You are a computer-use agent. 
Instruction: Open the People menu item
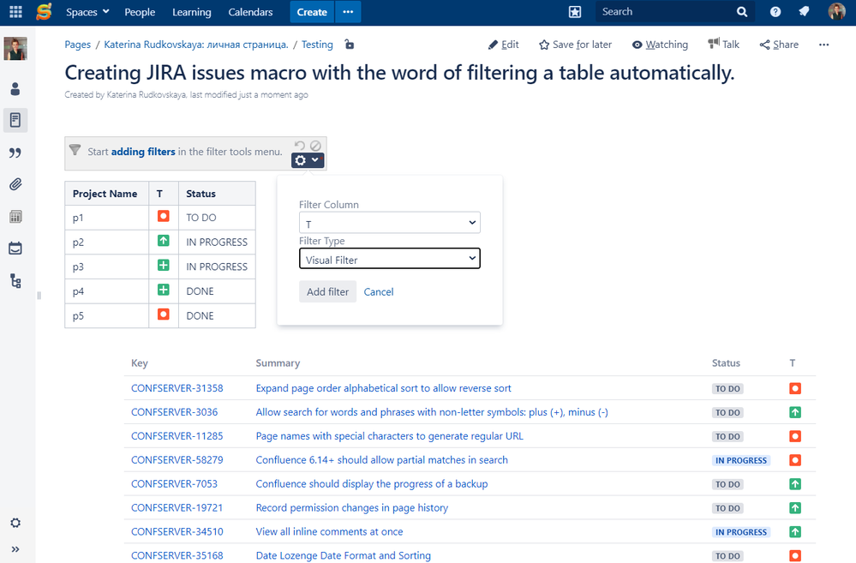tap(140, 12)
